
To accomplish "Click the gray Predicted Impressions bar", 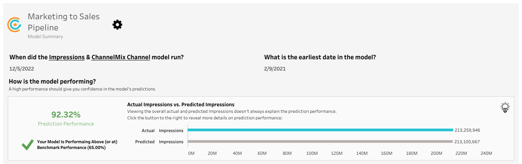I will pos(320,142).
